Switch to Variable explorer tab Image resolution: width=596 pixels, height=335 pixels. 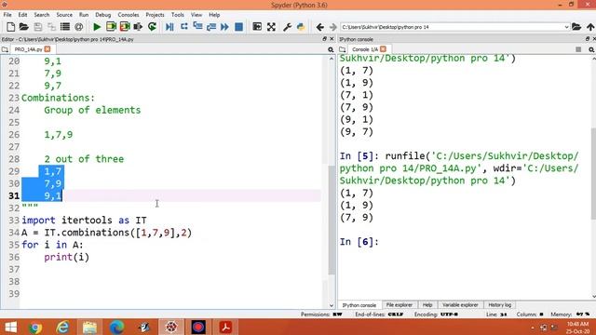[x=460, y=305]
